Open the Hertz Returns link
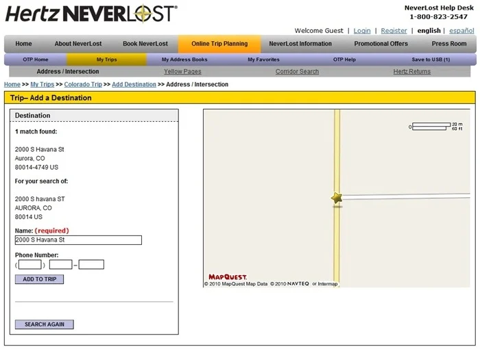This screenshot has width=480, height=349. pyautogui.click(x=411, y=72)
